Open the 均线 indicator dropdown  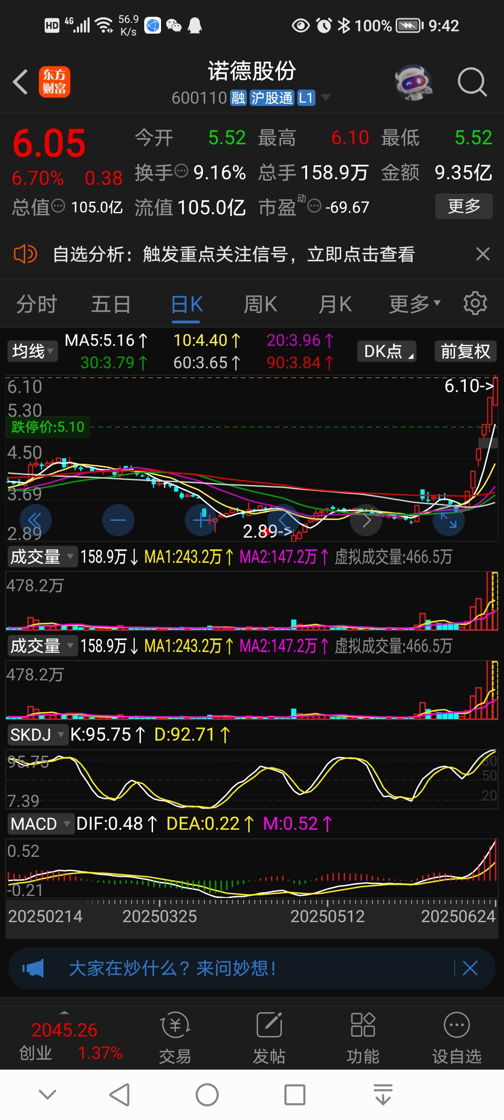33,351
